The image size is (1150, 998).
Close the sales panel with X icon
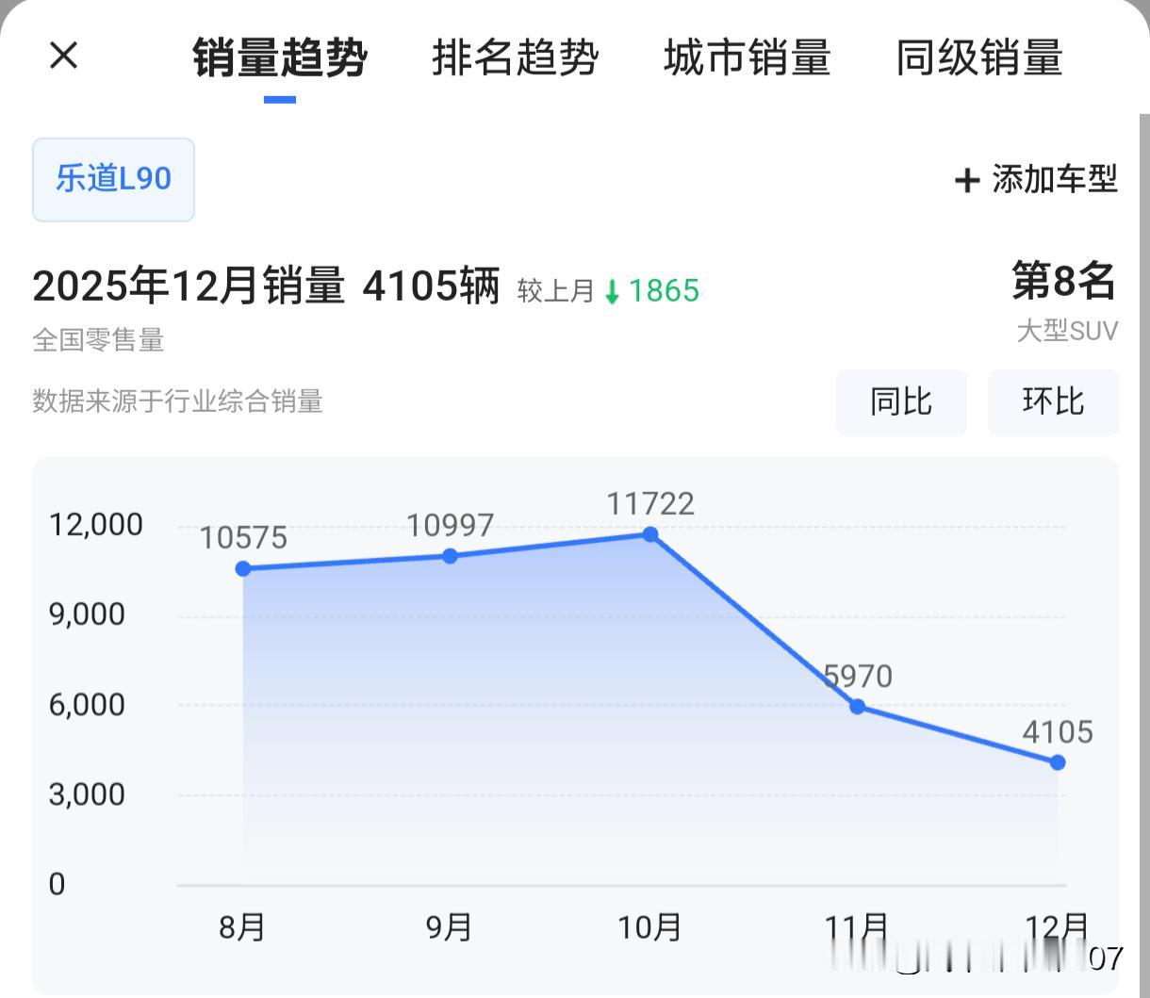pos(63,56)
